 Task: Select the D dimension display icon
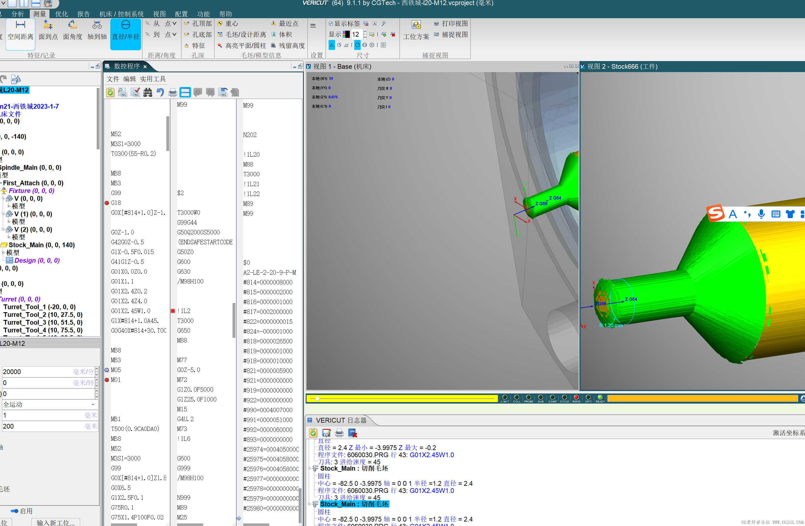click(x=383, y=45)
